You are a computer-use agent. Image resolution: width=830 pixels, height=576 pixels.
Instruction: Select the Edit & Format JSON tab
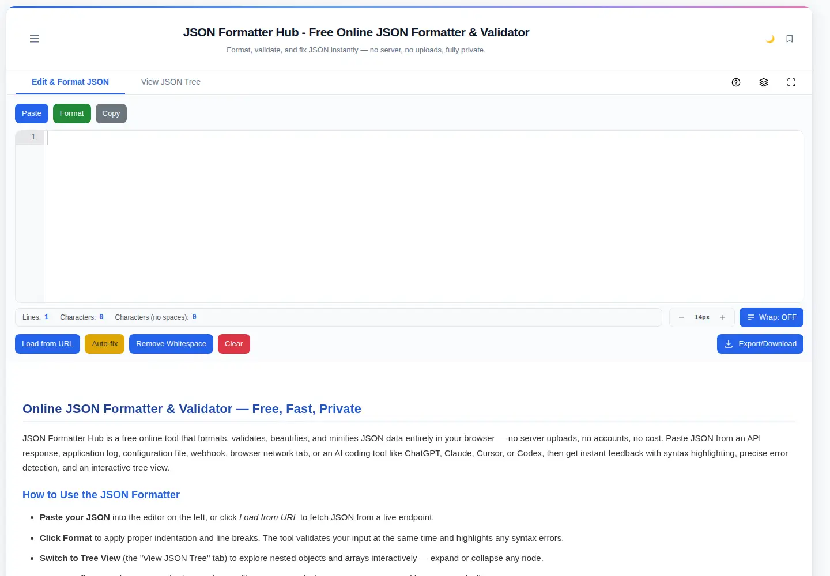(x=70, y=82)
